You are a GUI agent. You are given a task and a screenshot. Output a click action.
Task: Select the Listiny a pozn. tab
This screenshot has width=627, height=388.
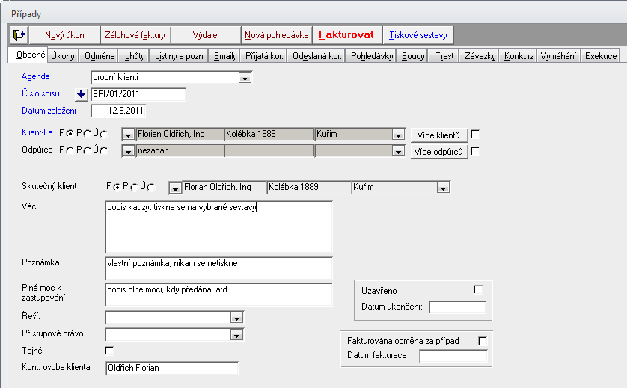180,56
